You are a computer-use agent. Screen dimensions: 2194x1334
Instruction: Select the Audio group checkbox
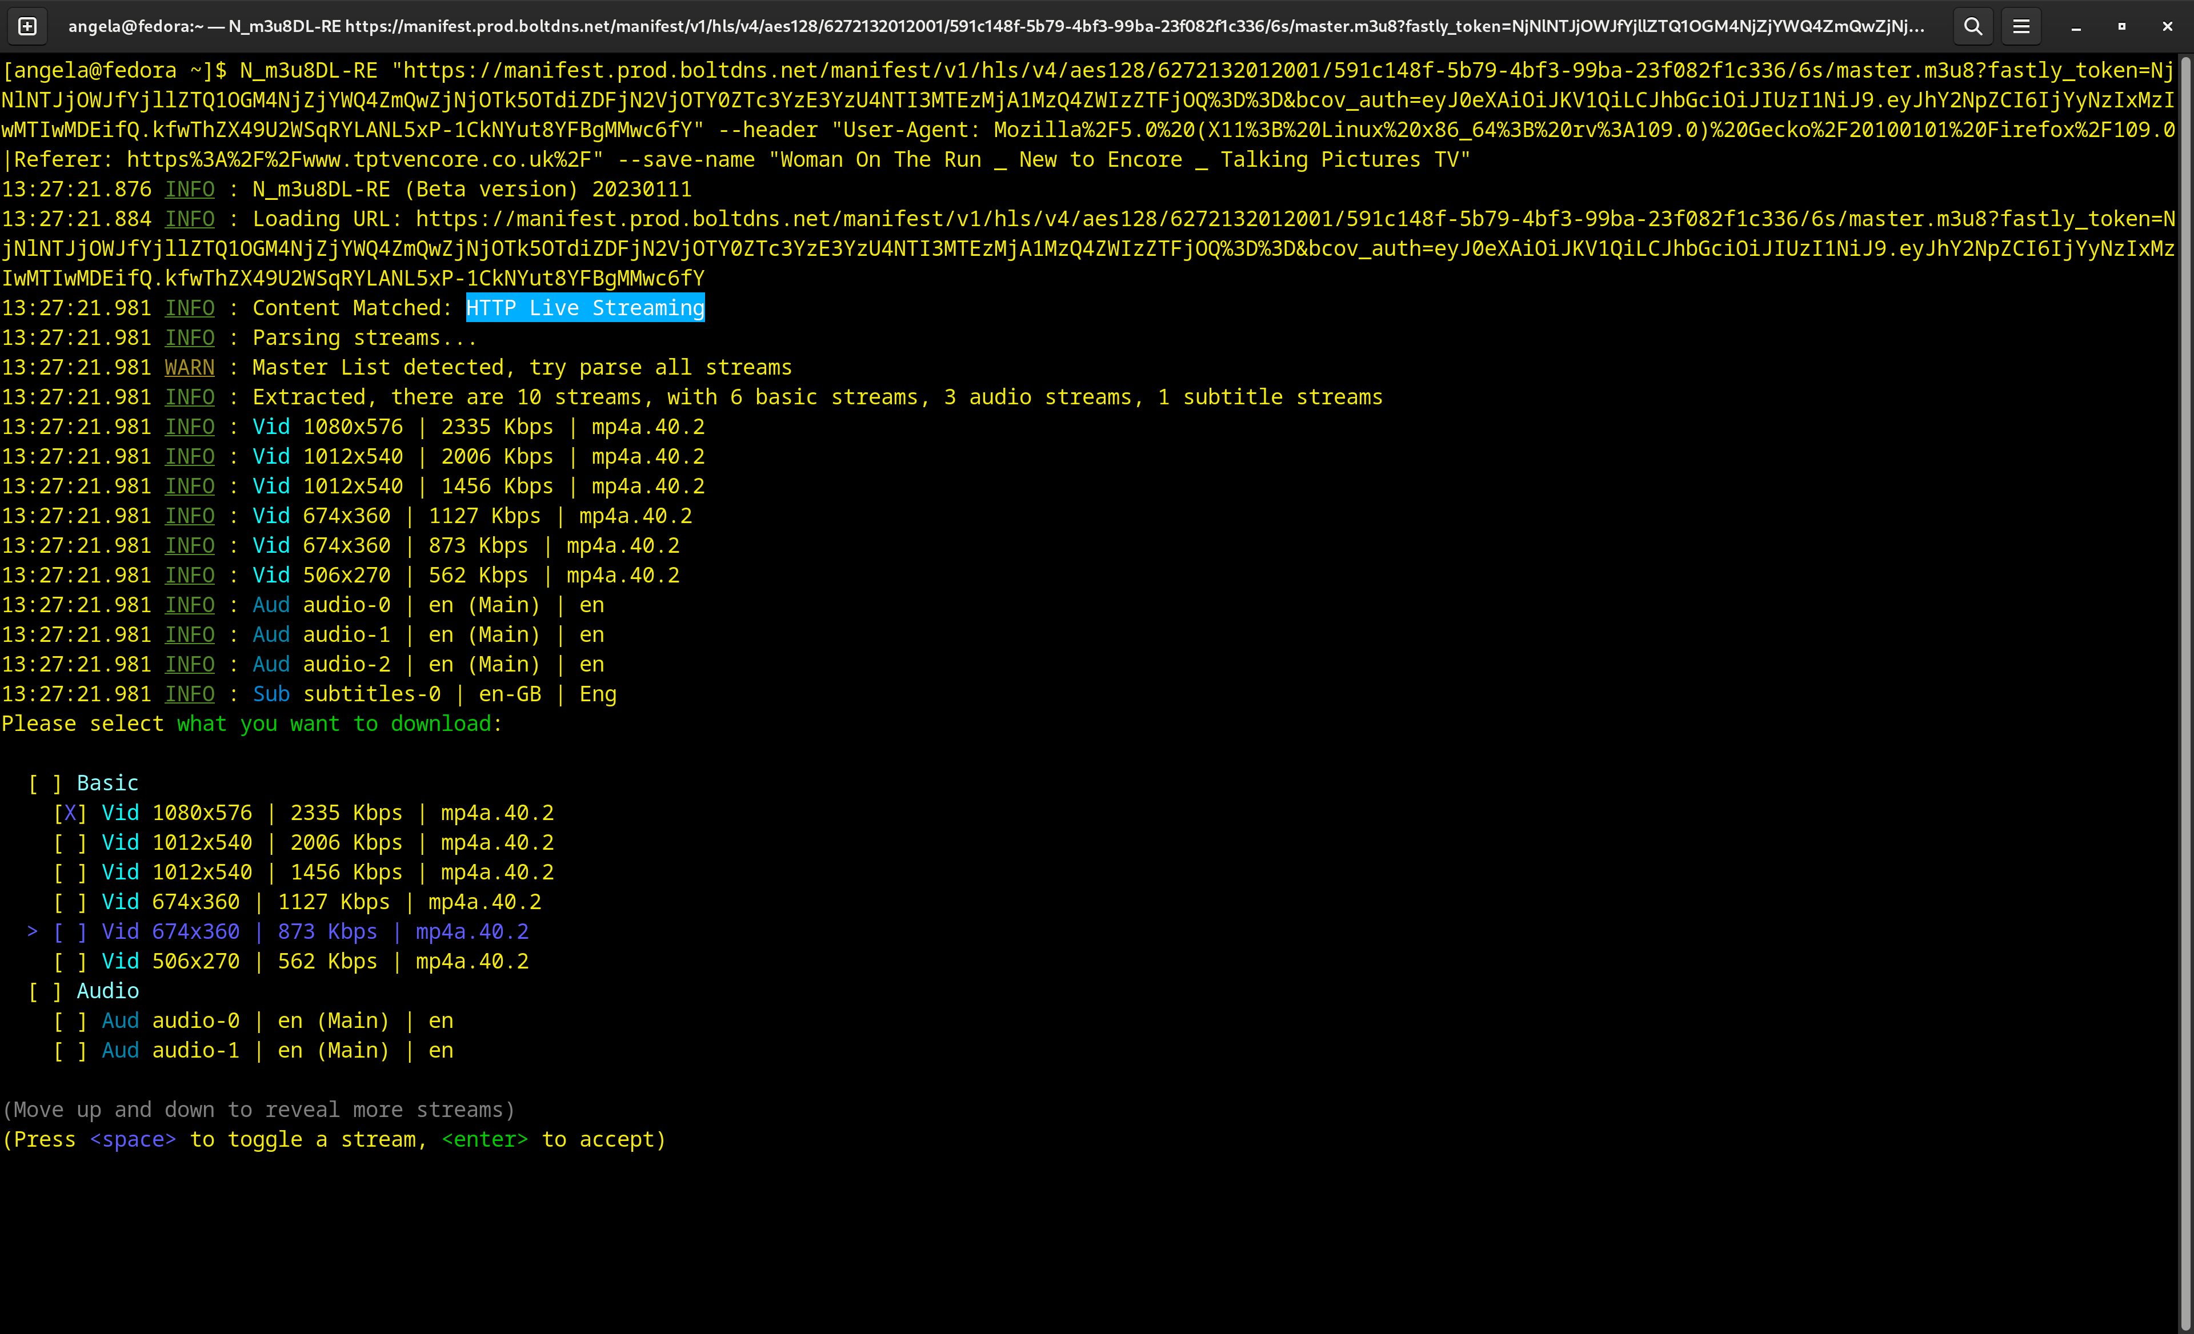tap(45, 991)
